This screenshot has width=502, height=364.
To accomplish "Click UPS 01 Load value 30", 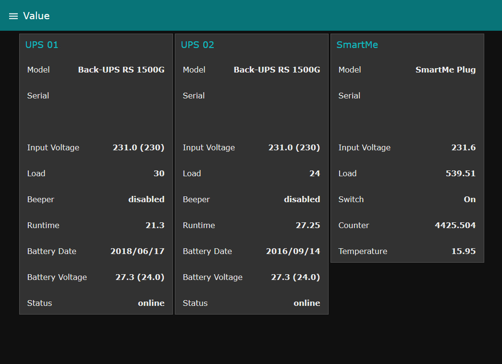I will pyautogui.click(x=159, y=173).
